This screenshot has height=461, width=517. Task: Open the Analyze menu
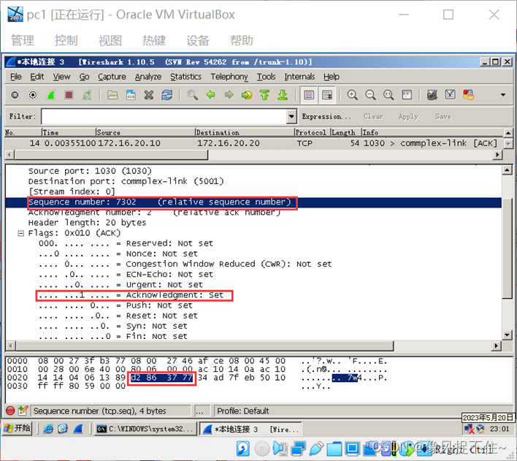click(x=148, y=77)
